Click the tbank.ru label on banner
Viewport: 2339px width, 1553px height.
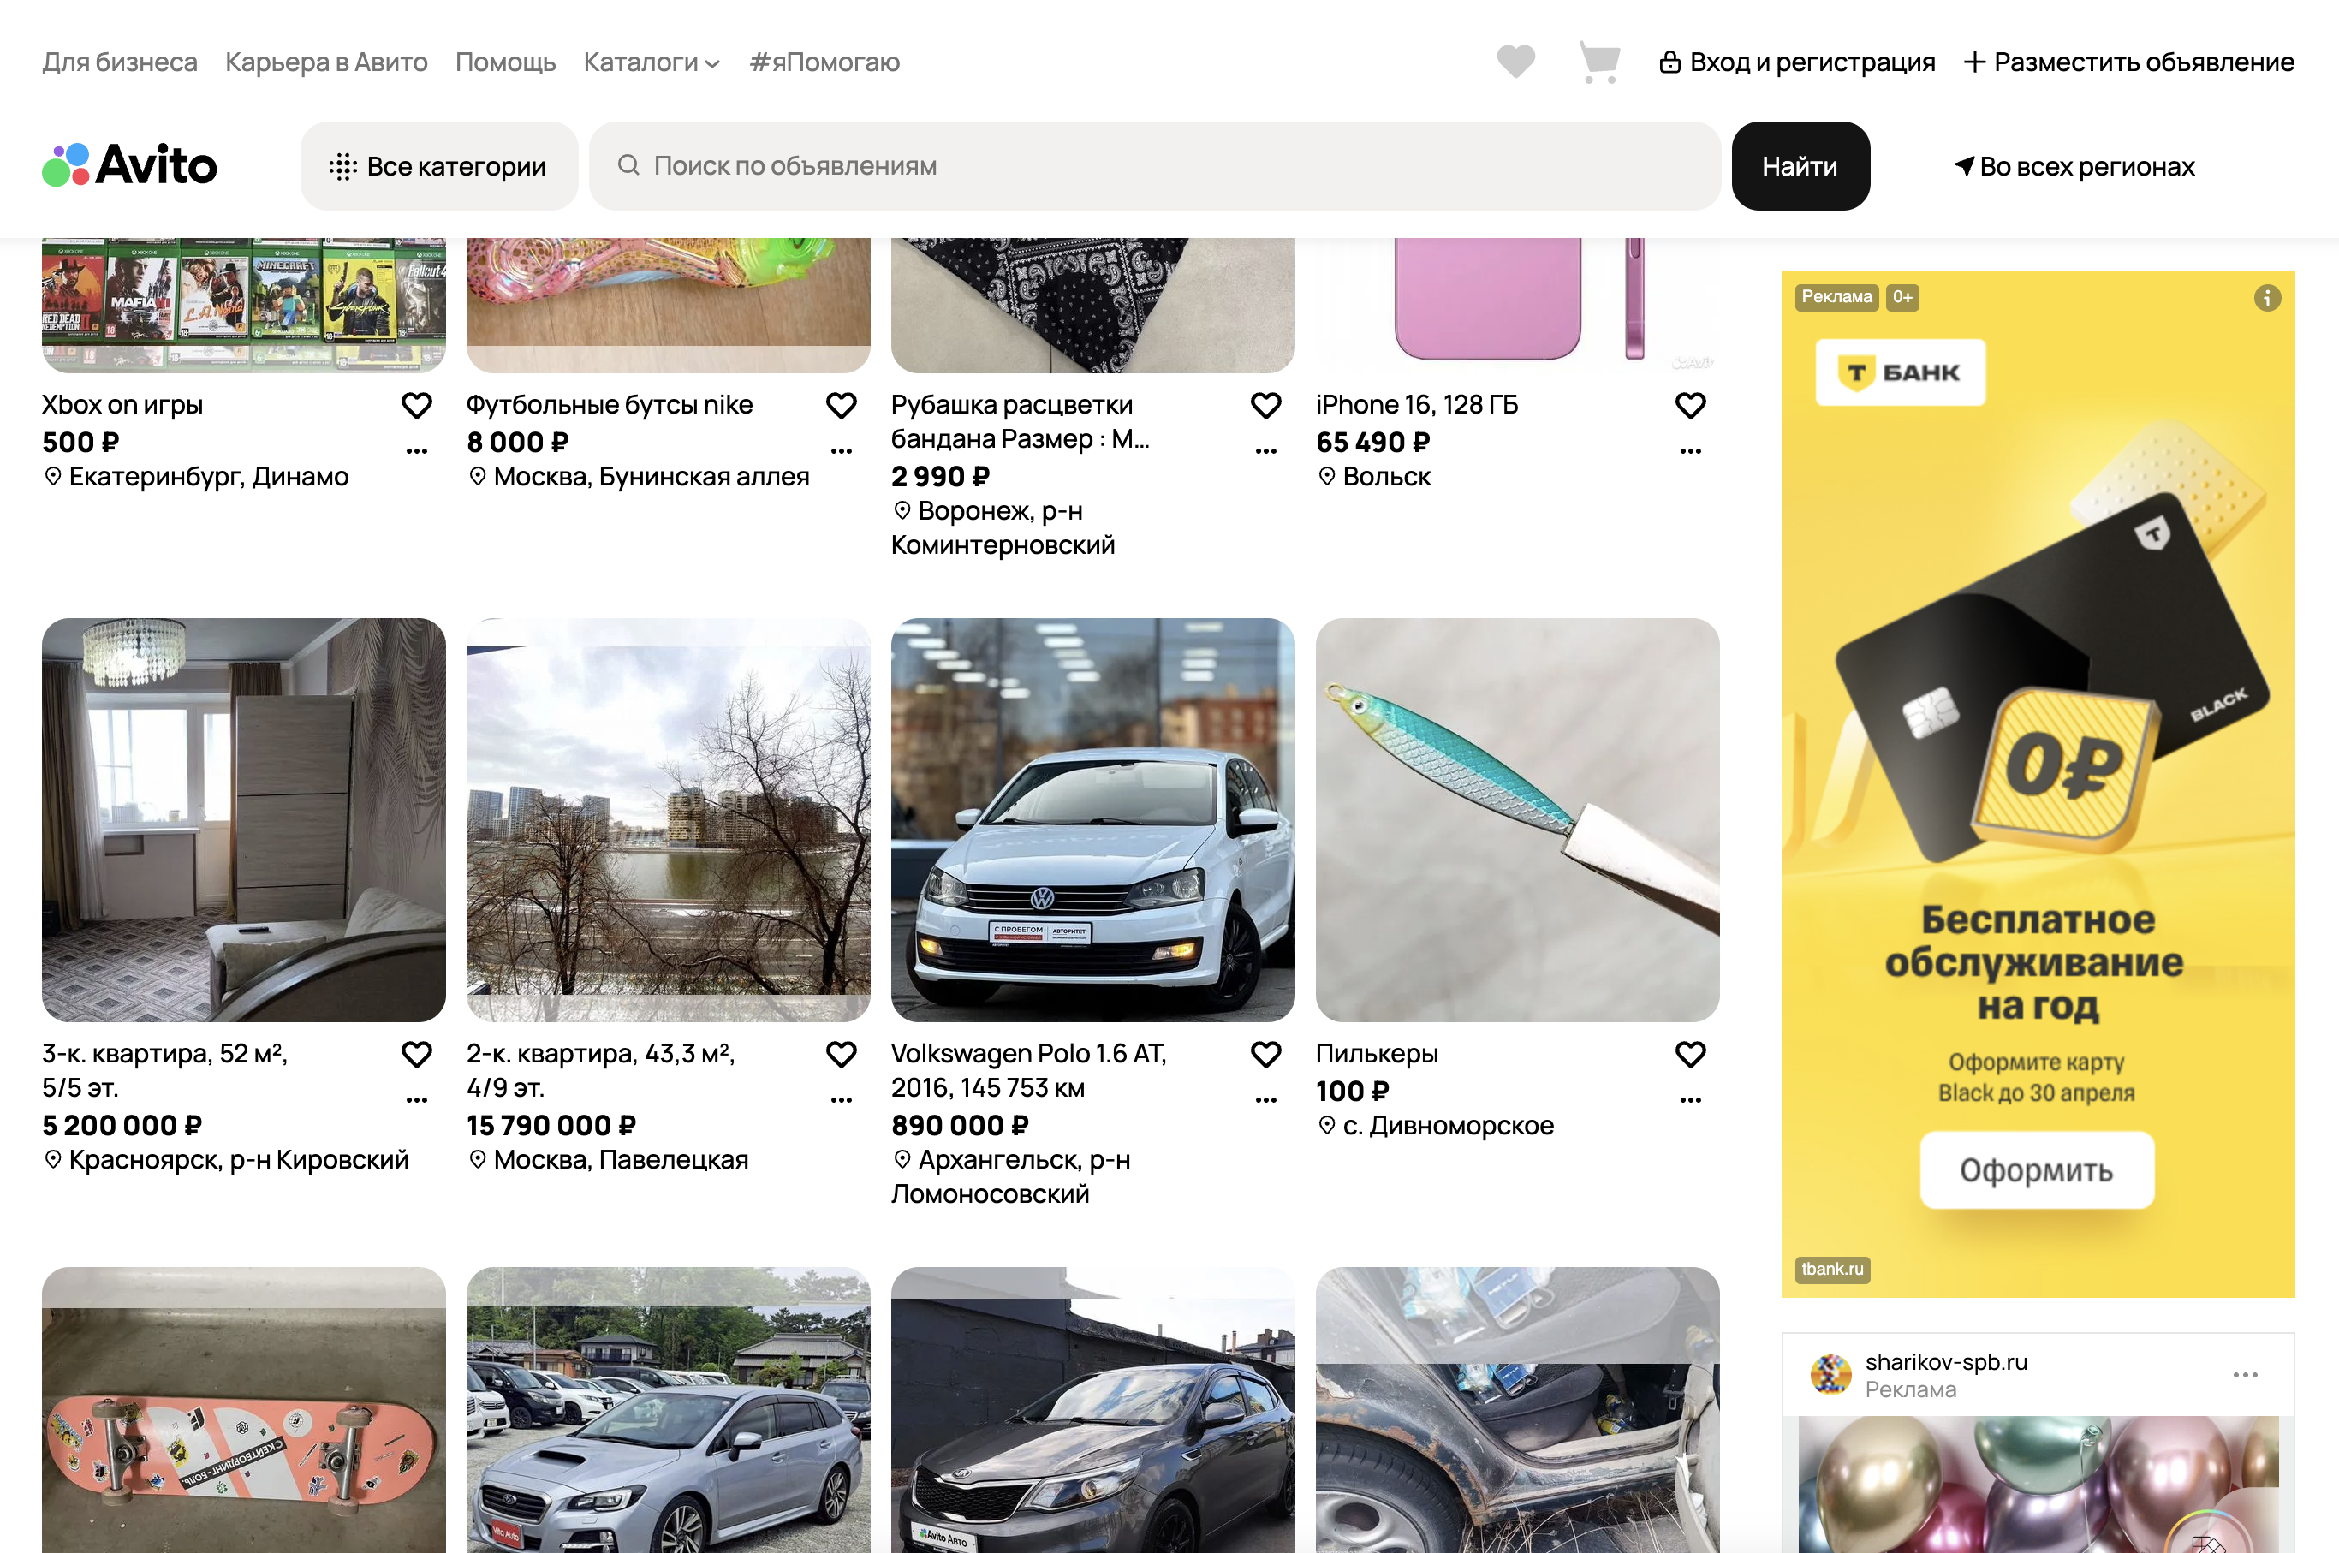(1832, 1269)
